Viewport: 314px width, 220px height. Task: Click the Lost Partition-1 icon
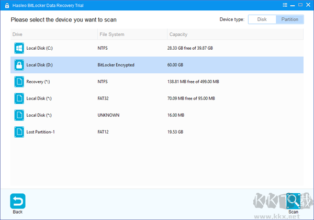(19, 132)
